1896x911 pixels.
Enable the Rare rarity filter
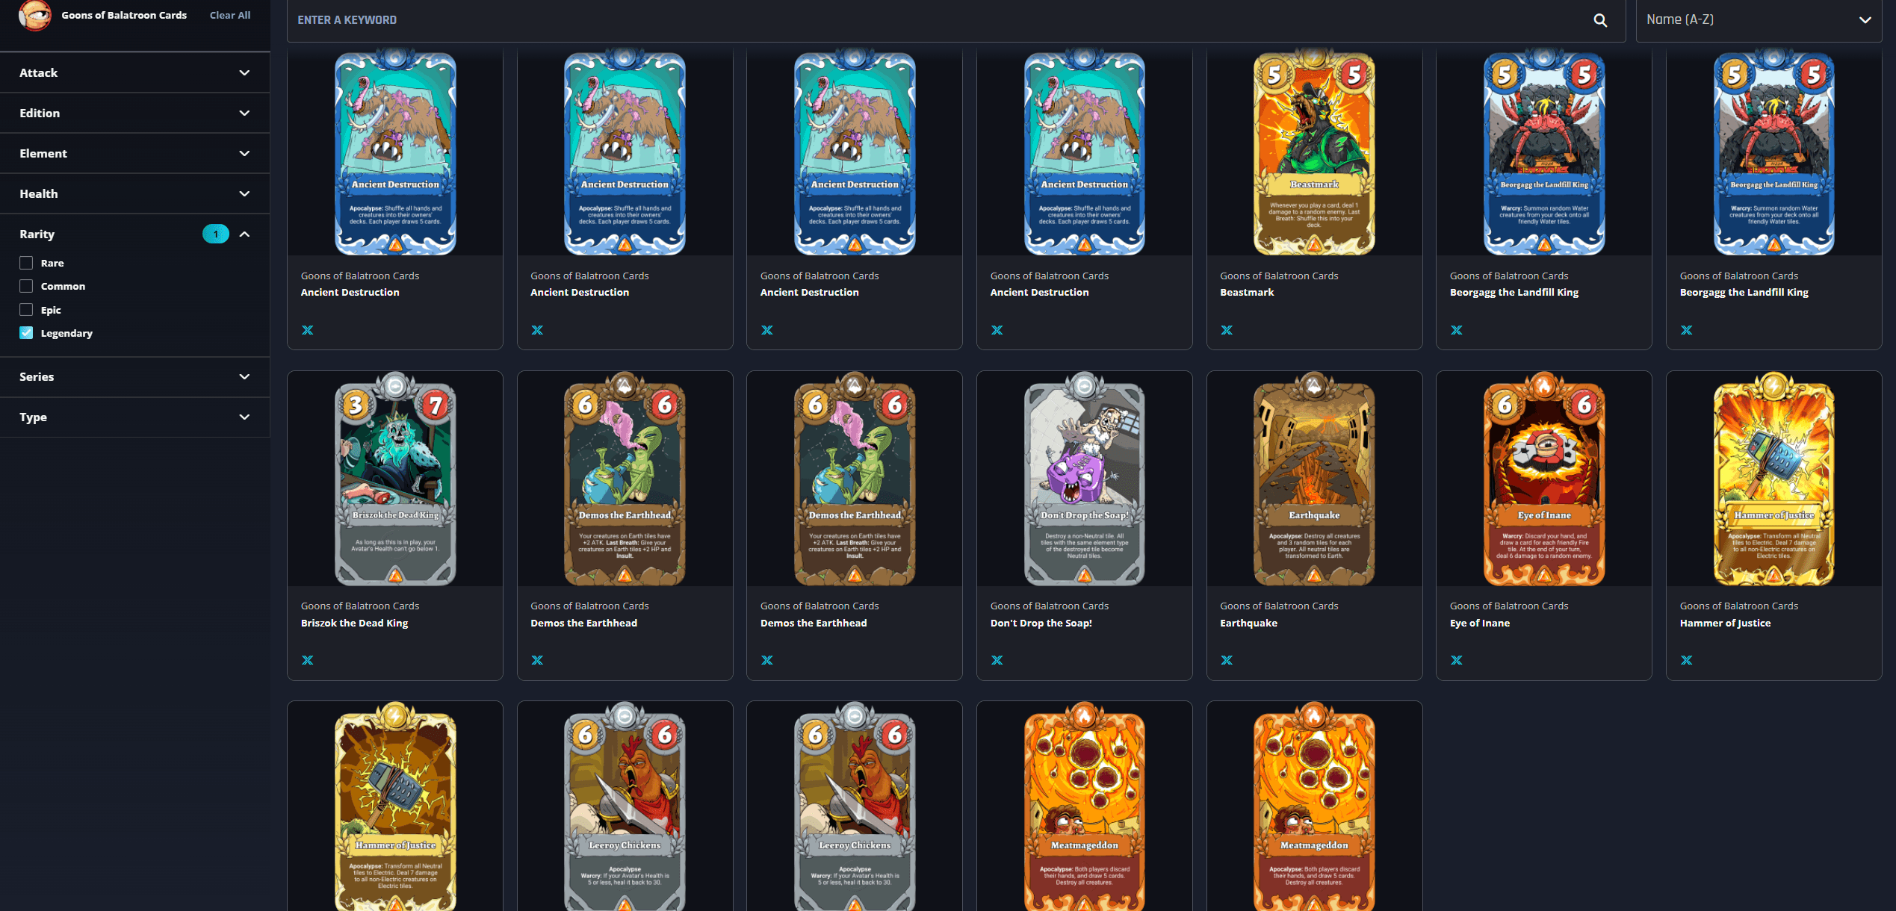26,263
